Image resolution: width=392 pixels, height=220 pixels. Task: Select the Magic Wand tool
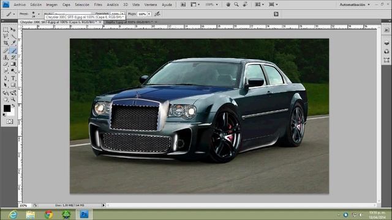point(13,37)
